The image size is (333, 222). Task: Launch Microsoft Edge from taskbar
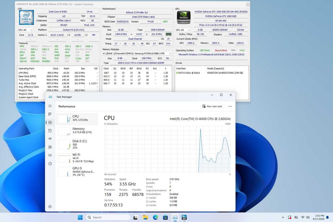coord(155,217)
